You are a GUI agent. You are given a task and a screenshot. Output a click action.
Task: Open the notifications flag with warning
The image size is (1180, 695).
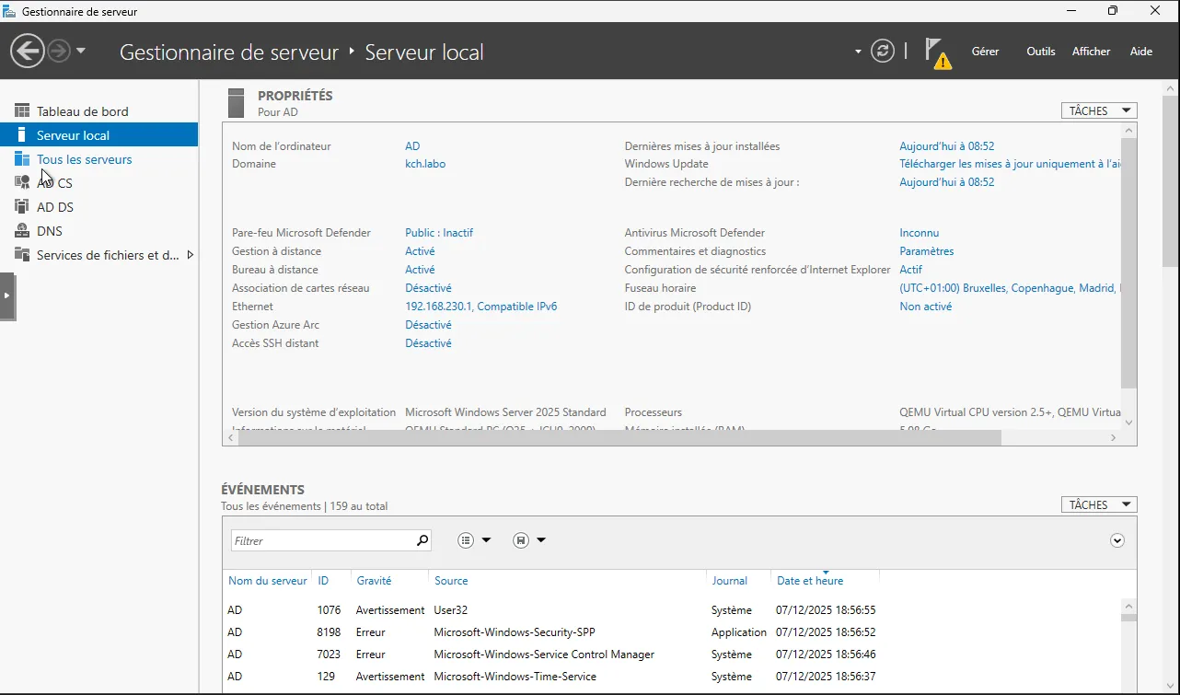(x=936, y=52)
